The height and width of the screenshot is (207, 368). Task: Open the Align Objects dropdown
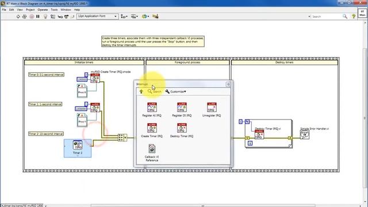[124, 17]
